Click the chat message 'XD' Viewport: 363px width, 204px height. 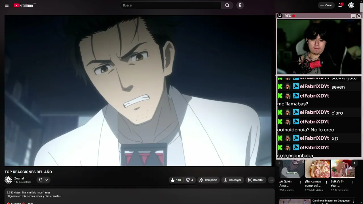335,139
